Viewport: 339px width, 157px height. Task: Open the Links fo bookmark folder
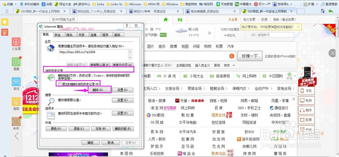click(114, 4)
